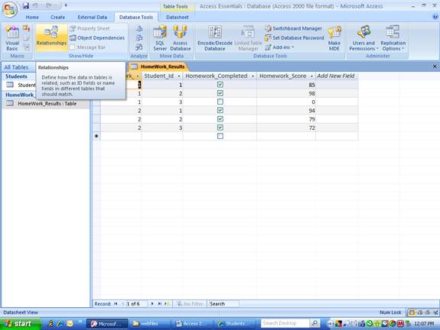Check Homework_Completed box in new row
Screen dimensions: 440x330
[x=220, y=136]
